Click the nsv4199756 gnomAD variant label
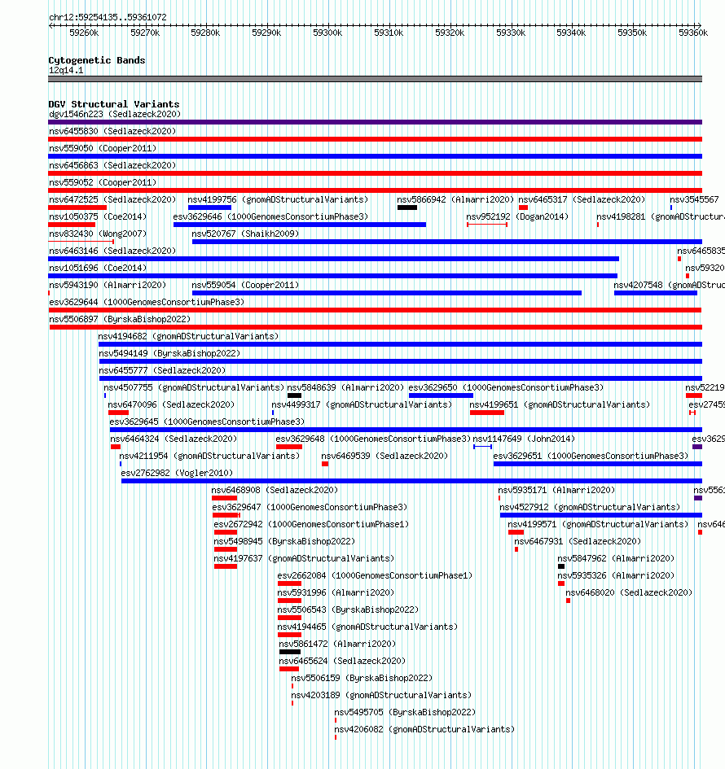725x769 pixels. pyautogui.click(x=278, y=200)
